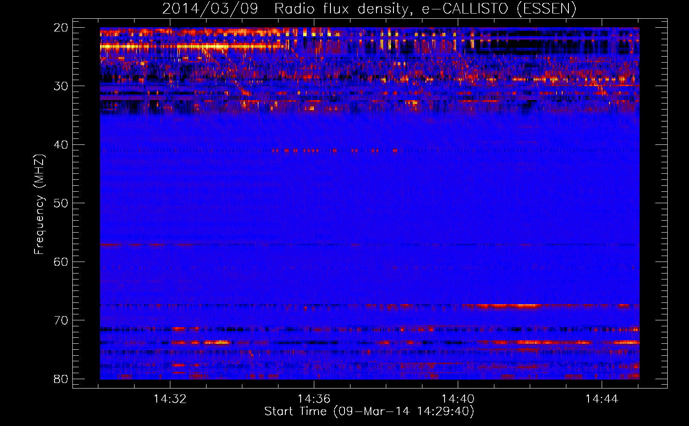
Task: Click the '30' frequency tick label
Action: (x=61, y=86)
